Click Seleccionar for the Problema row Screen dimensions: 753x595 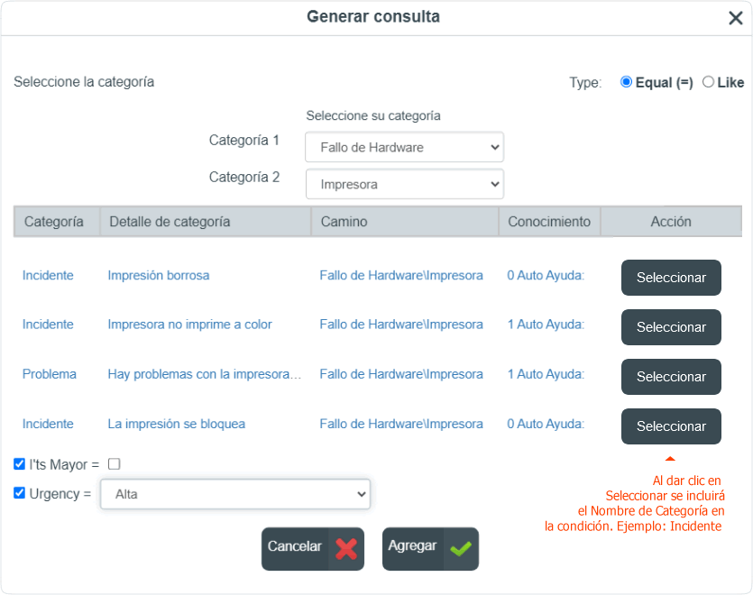(671, 377)
